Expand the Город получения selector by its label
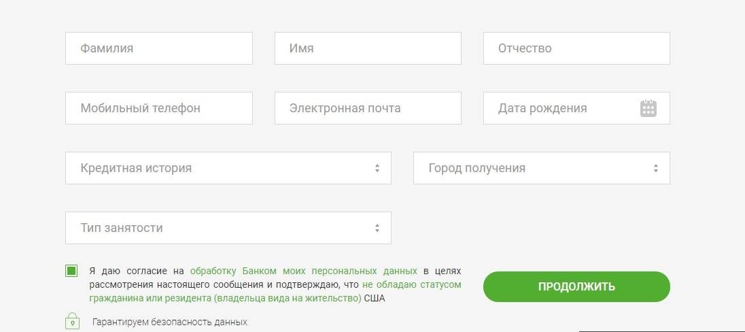The image size is (745, 332). 477,168
